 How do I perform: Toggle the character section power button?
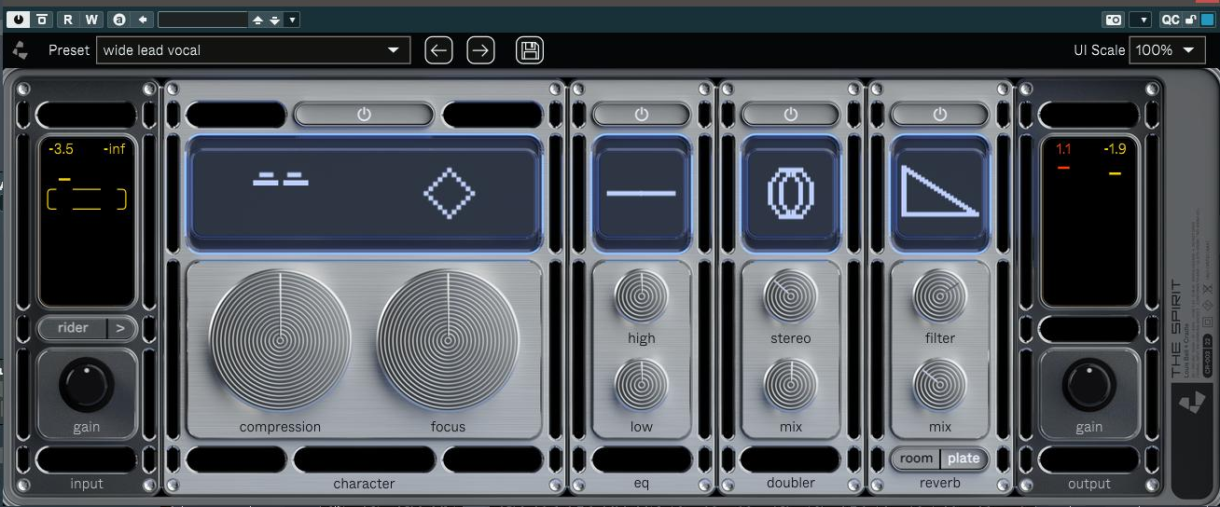[364, 115]
